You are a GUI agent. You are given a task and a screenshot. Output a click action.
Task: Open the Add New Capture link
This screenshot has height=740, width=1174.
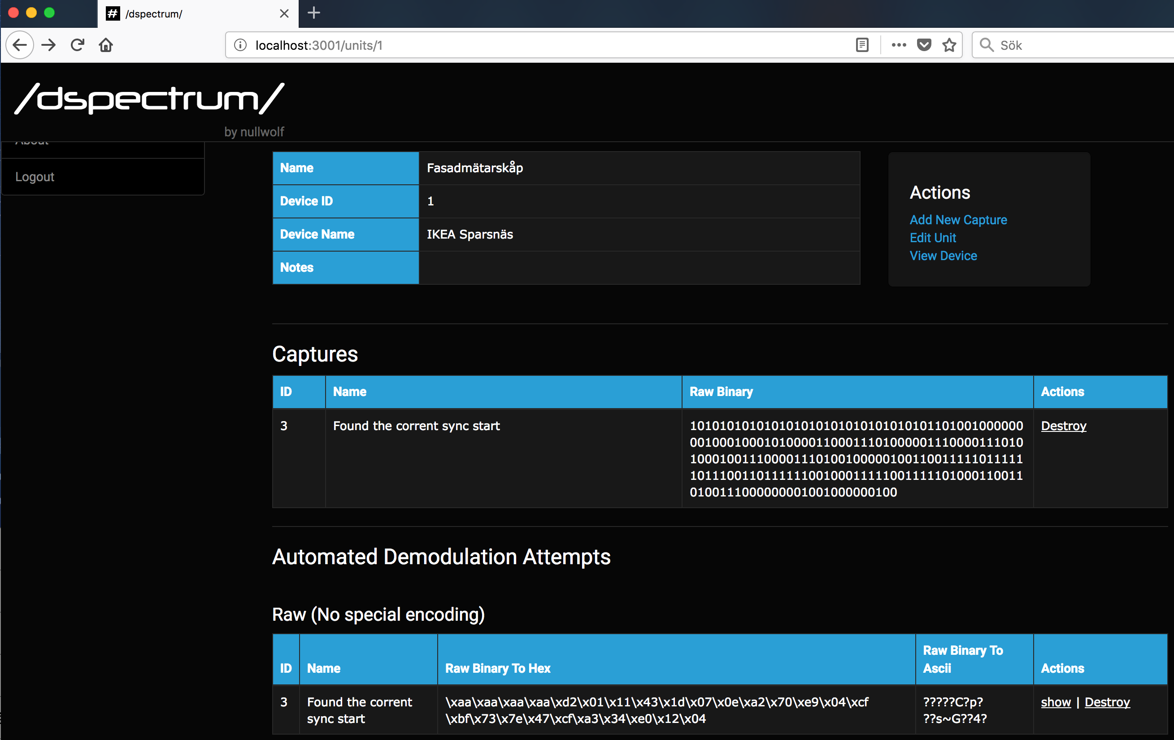[x=958, y=220]
